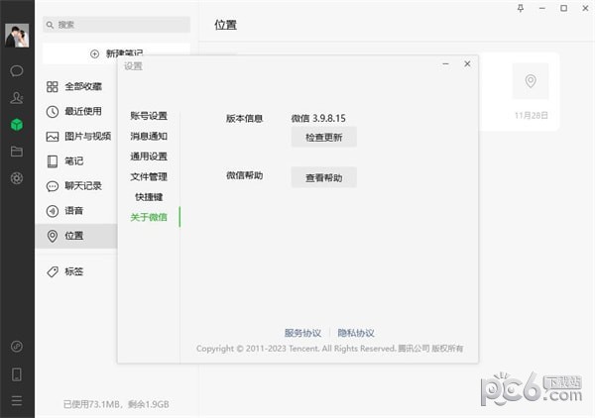Click the 检查更新 button
595x418 pixels.
click(x=323, y=137)
